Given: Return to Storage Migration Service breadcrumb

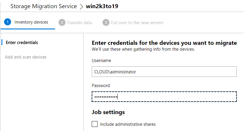Looking at the screenshot, I should click(x=44, y=6).
